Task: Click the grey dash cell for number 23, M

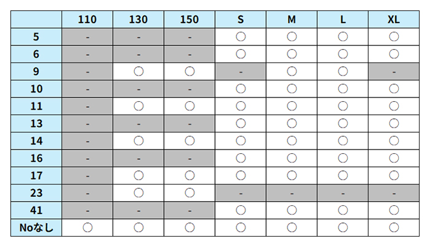Action: (x=292, y=193)
